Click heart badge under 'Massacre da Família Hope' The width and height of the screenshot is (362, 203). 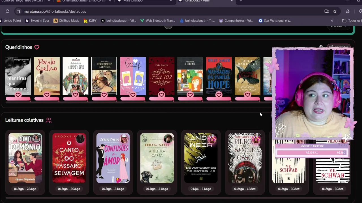coord(219,95)
